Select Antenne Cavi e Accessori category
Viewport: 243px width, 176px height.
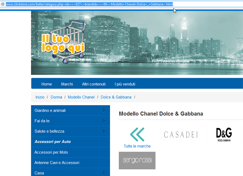pyautogui.click(x=70, y=163)
